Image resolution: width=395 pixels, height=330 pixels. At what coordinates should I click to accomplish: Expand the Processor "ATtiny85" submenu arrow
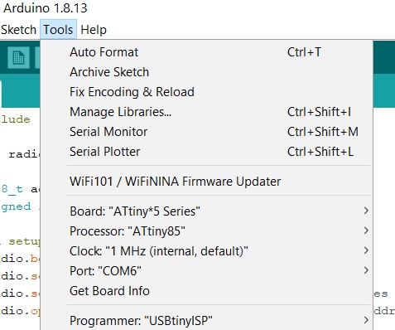point(366,231)
